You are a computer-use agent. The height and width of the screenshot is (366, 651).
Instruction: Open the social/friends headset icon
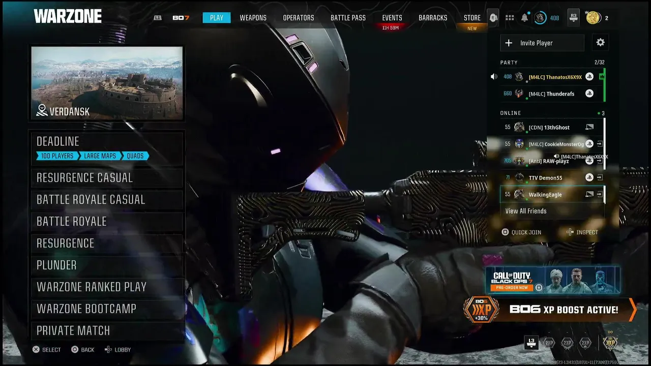click(492, 18)
